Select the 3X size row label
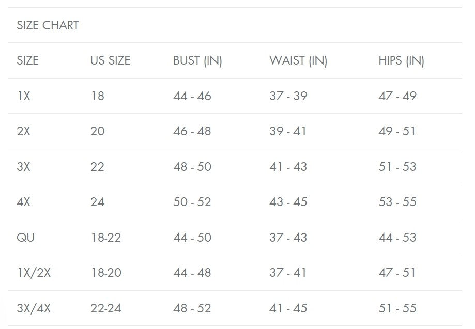475x329 pixels. (x=24, y=167)
